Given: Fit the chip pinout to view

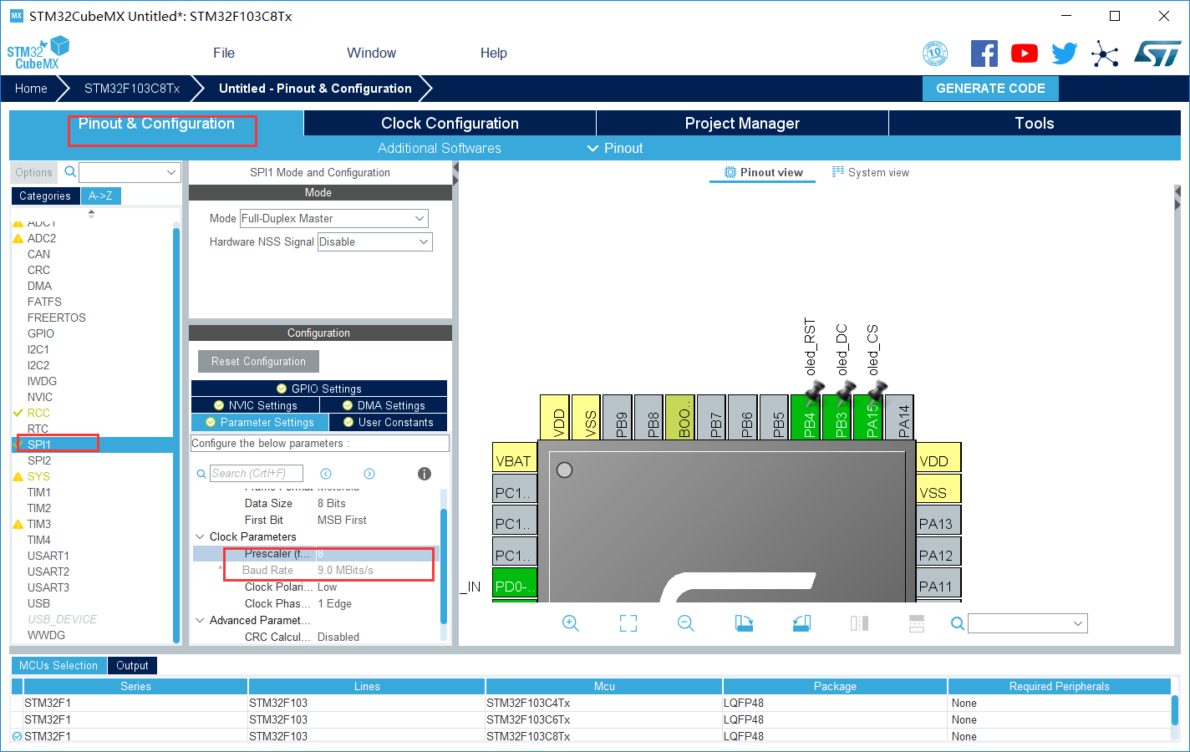Looking at the screenshot, I should pyautogui.click(x=628, y=623).
